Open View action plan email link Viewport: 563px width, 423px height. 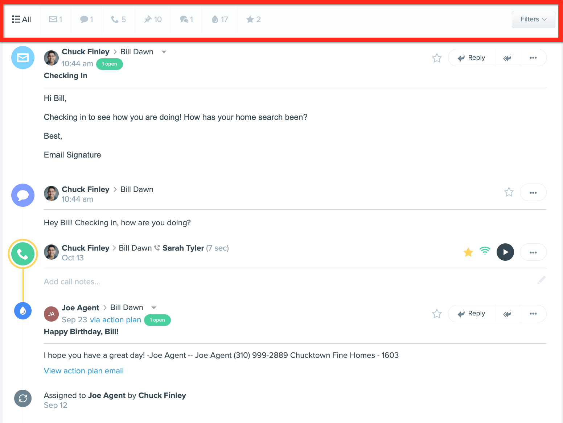tap(84, 371)
